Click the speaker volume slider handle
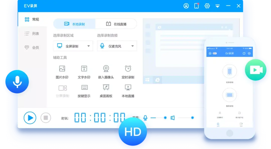 192,118
